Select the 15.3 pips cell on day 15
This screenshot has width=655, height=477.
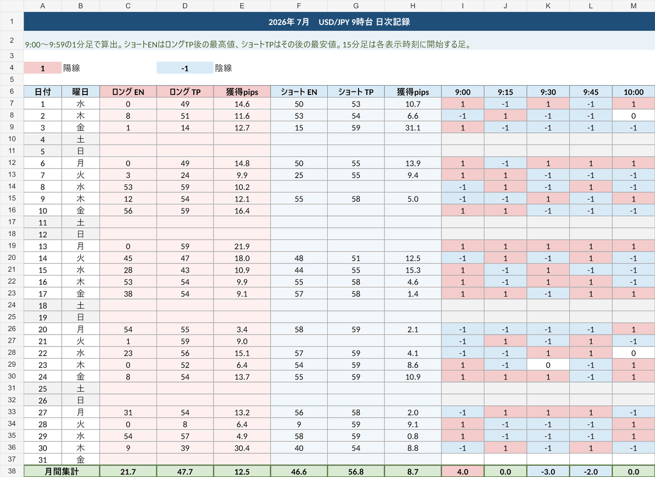click(413, 270)
